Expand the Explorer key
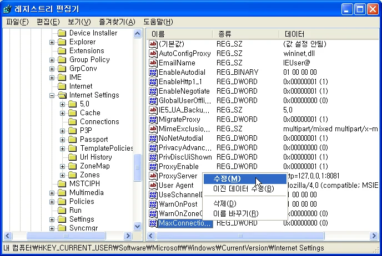This screenshot has height=256, width=382. [x=52, y=42]
